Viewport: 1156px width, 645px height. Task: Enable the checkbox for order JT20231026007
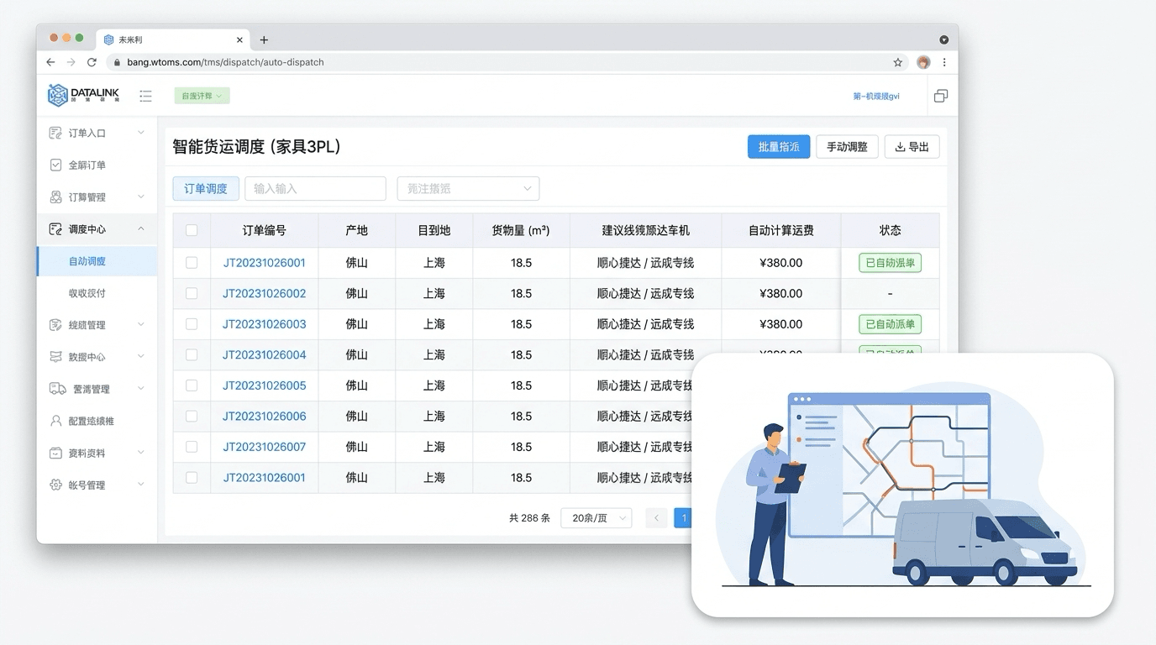point(192,447)
